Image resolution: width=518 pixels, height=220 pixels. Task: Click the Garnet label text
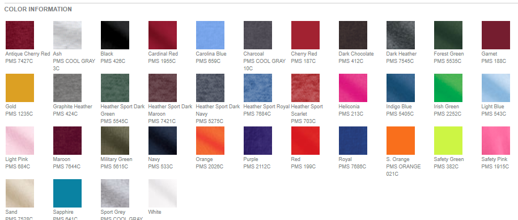489,54
